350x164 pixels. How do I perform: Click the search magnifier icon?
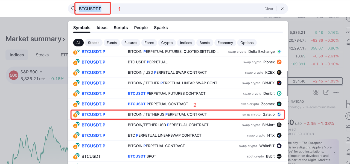(x=73, y=9)
